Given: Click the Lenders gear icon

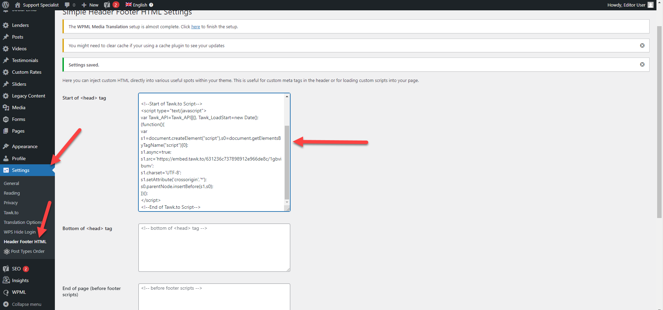Looking at the screenshot, I should pos(6,25).
